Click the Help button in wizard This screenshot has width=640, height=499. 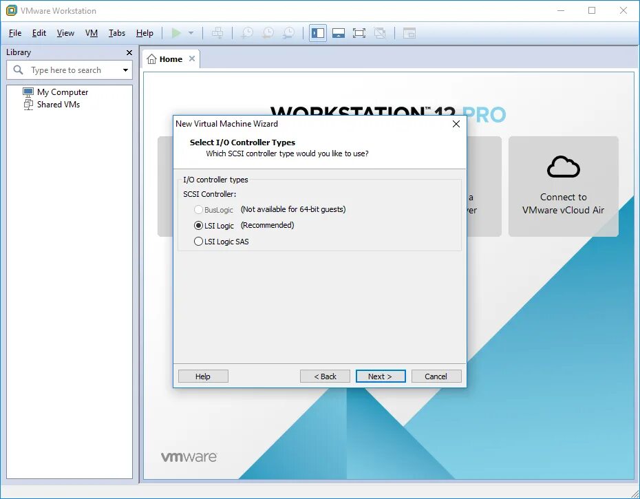pyautogui.click(x=203, y=376)
